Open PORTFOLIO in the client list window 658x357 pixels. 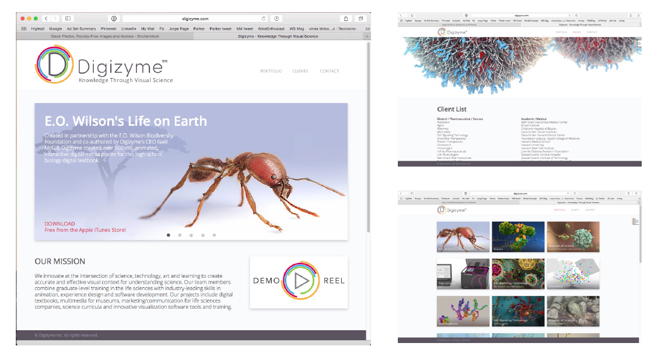point(561,32)
